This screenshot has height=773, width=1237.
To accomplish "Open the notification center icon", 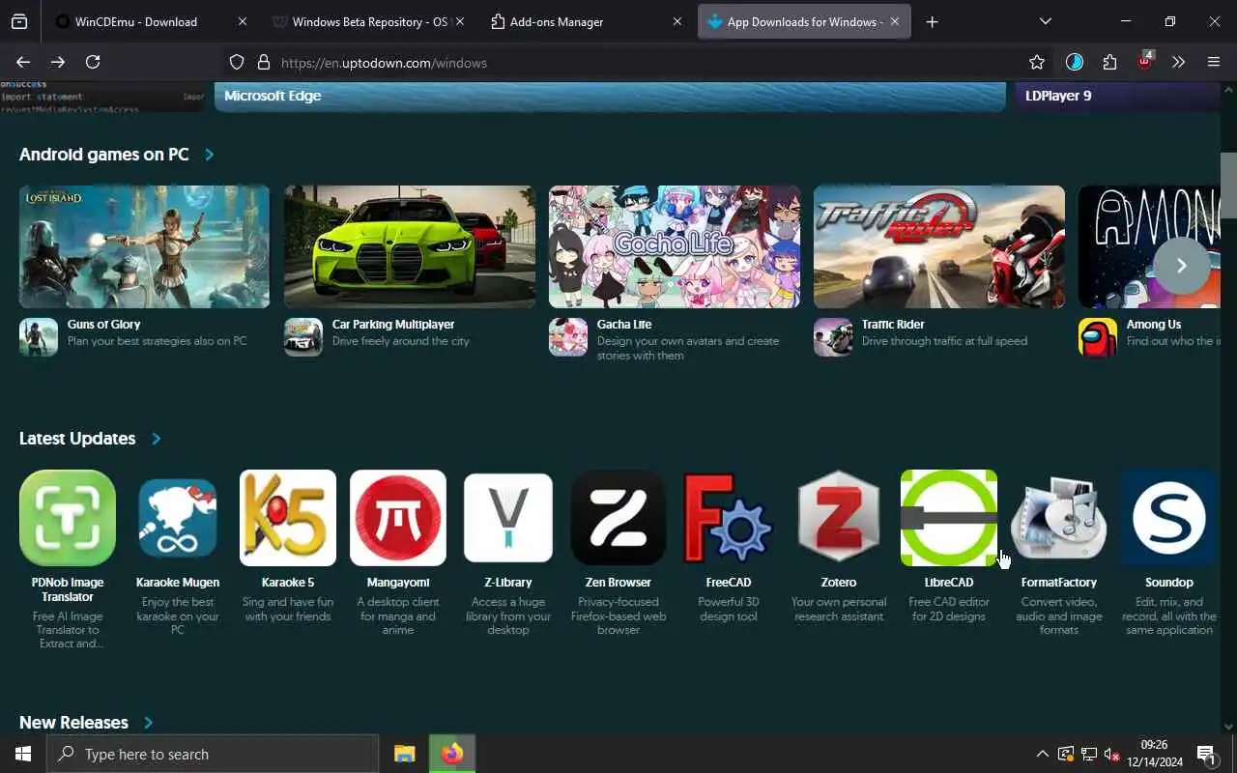I will click(1206, 754).
